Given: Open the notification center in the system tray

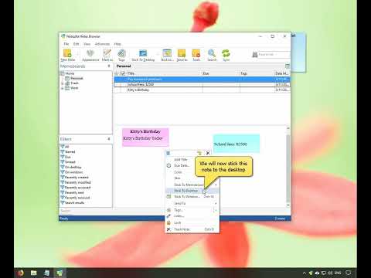Looking at the screenshot, I should click(349, 273).
